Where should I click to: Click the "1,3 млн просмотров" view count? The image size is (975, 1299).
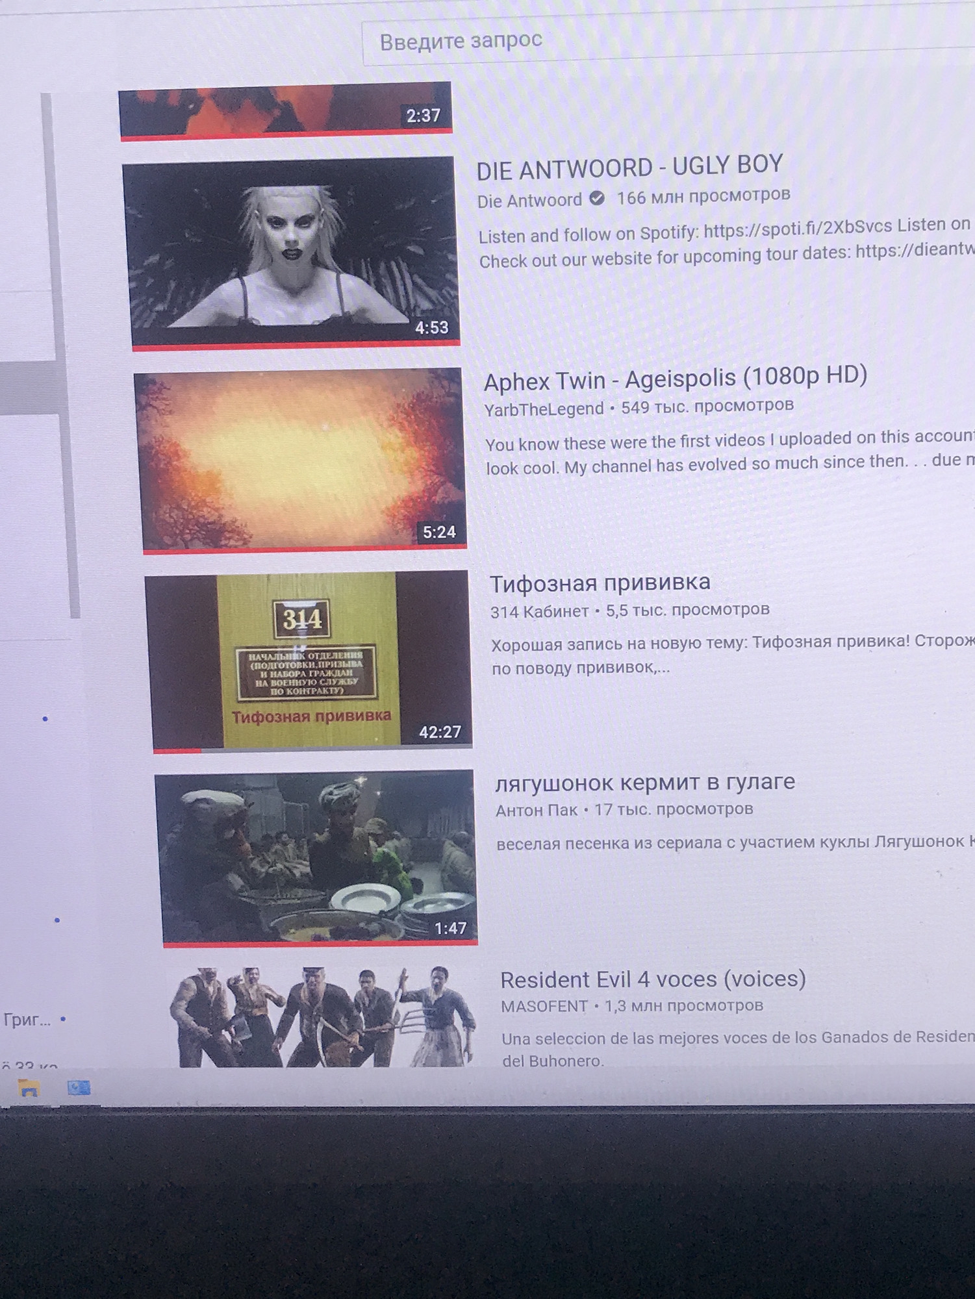click(684, 1005)
